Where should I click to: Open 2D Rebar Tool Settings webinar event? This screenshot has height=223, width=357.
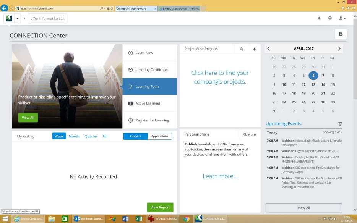pos(312,183)
